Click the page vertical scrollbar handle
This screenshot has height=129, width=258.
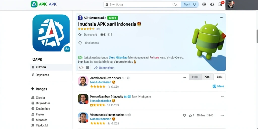click(x=257, y=36)
